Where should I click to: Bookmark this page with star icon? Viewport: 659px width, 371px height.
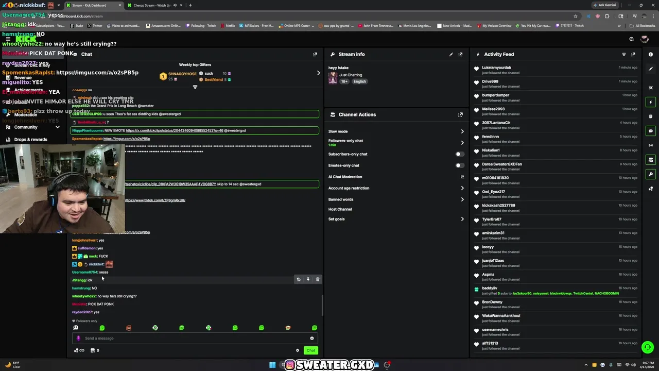pos(576,16)
